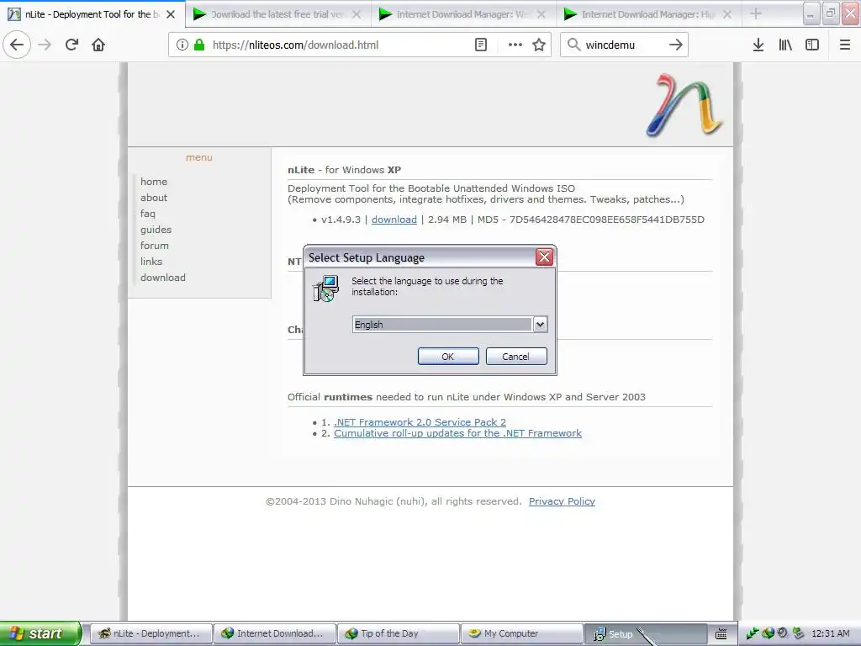The height and width of the screenshot is (646, 861).
Task: Click the setup installer icon in dialog
Action: [x=325, y=289]
